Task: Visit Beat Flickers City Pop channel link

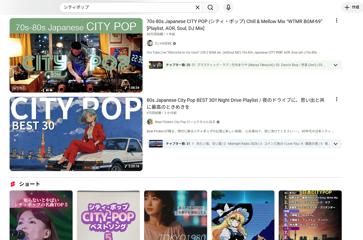Action: point(185,122)
